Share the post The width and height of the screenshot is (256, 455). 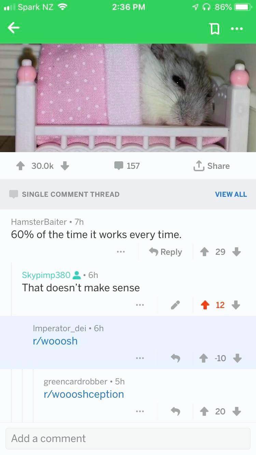(211, 166)
